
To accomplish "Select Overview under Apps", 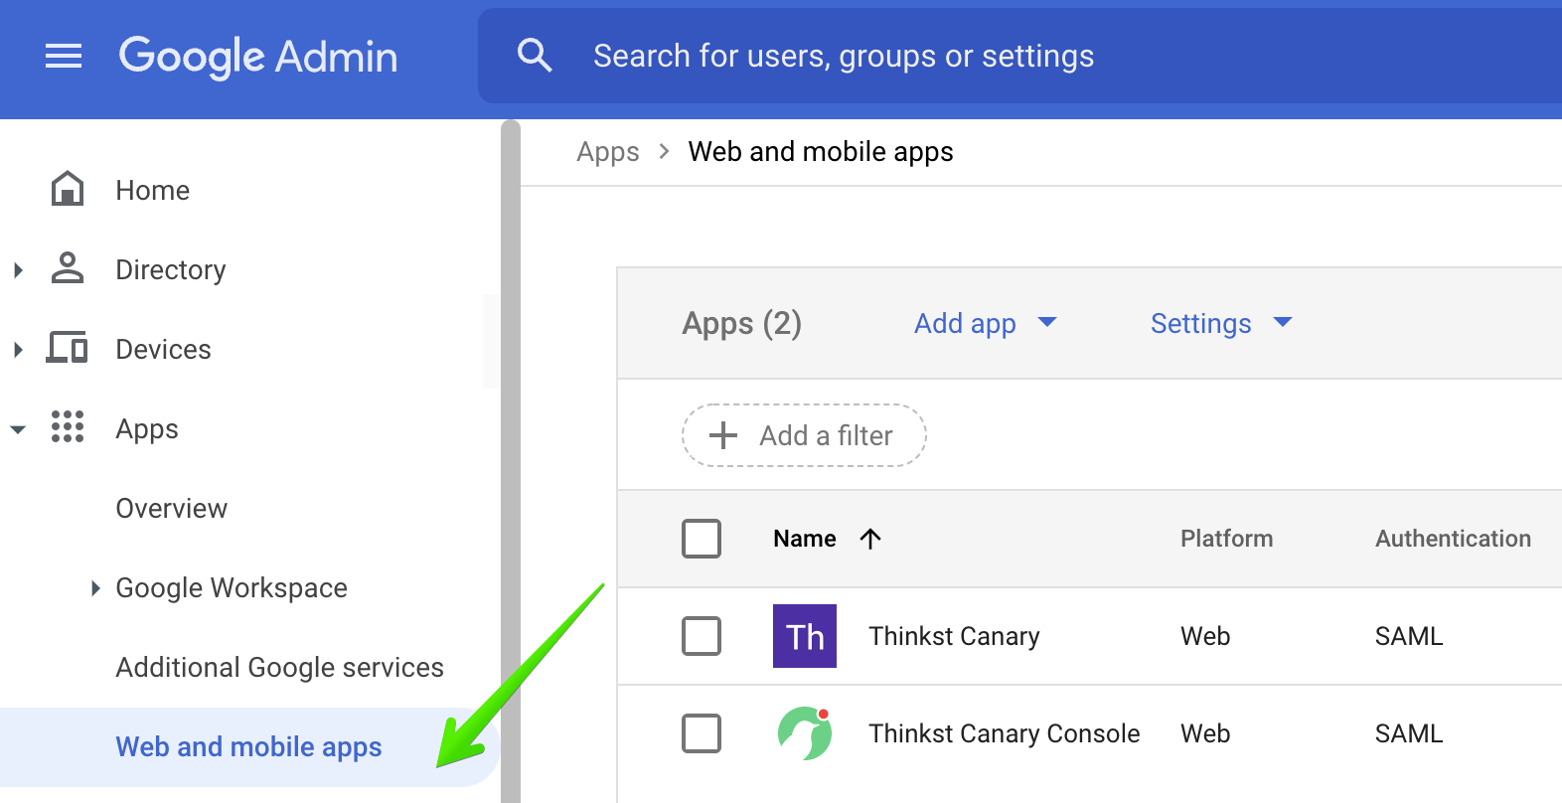I will 171,508.
